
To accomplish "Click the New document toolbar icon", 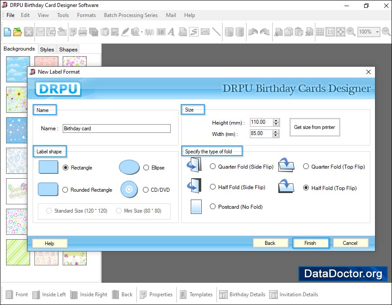I will pyautogui.click(x=7, y=32).
